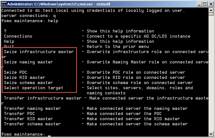Viewport: 215px width, 138px height.
Task: Click 'Overwrite PDC role on connected server' description
Action: click(136, 72)
